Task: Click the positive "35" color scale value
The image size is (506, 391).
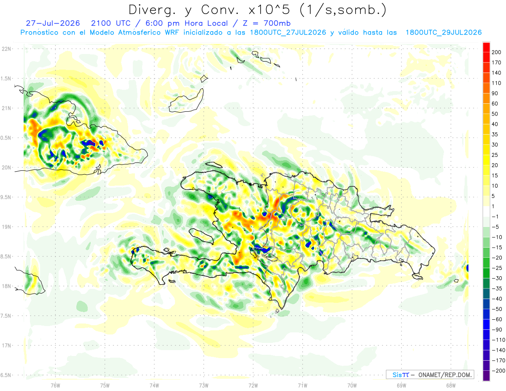Action: click(495, 135)
